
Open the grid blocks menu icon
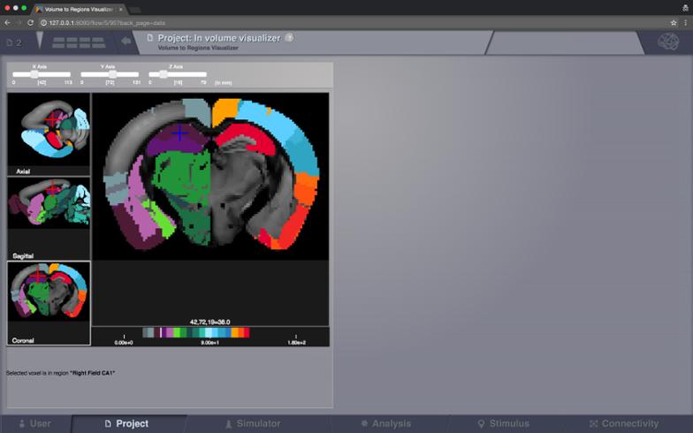tap(78, 42)
